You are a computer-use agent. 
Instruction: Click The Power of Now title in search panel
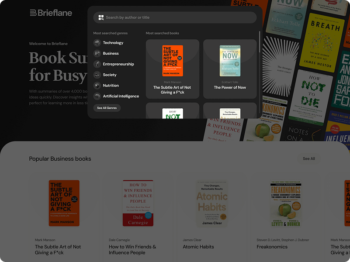(230, 88)
